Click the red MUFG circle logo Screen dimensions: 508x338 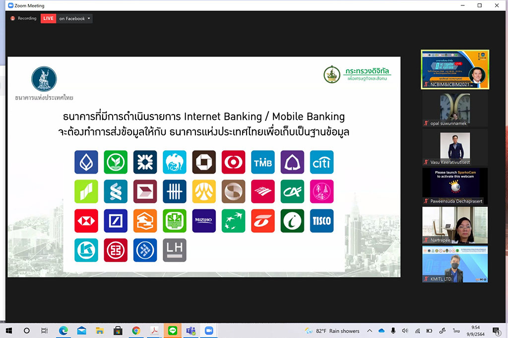point(233,162)
